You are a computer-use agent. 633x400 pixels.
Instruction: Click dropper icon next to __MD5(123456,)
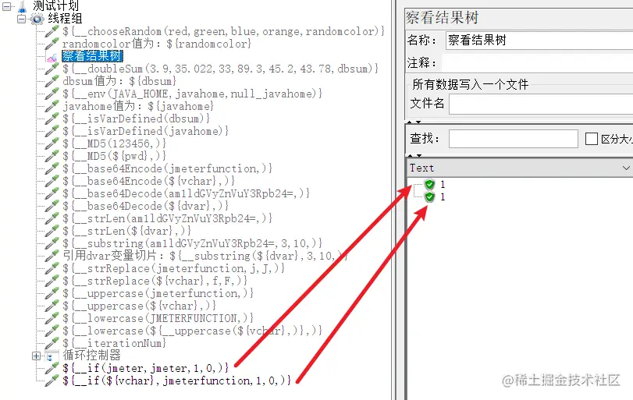coord(52,143)
